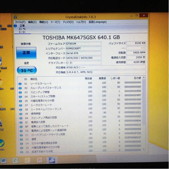This screenshot has height=169, width=169.
Task: Click status icon of row C5
Action: tap(22, 148)
